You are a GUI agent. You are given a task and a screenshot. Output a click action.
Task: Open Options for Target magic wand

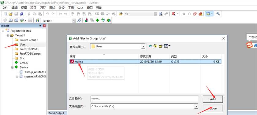[x=79, y=20]
